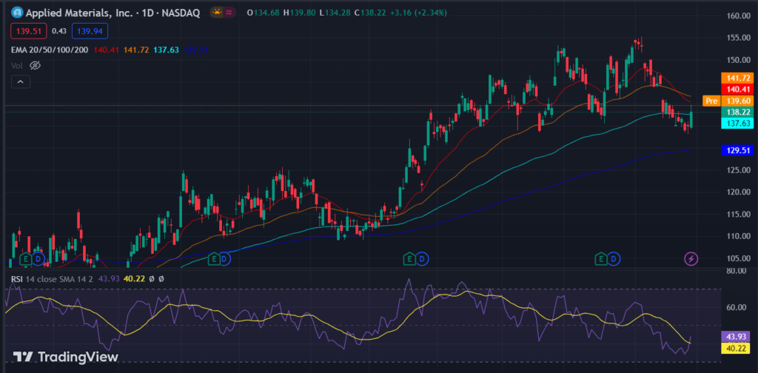Screen dimensions: 758x373
Task: Click the blue 139.94 buy price button
Action: pyautogui.click(x=90, y=31)
